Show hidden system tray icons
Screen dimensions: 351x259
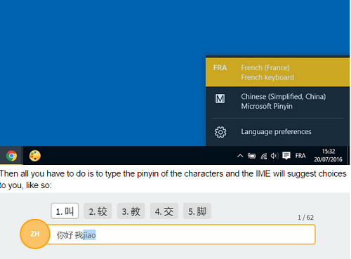(x=240, y=156)
